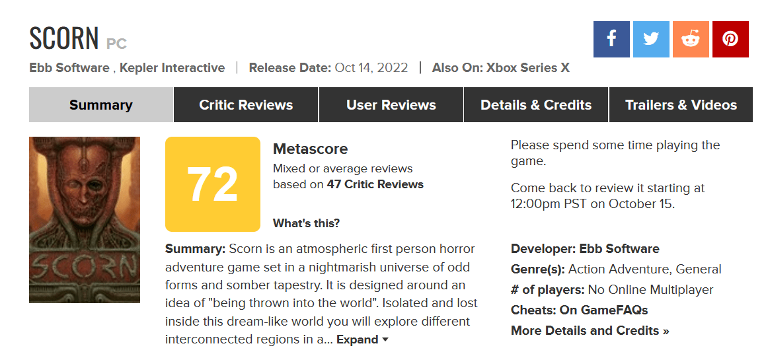This screenshot has width=766, height=356.
Task: Click More Details and Credits link
Action: click(590, 331)
